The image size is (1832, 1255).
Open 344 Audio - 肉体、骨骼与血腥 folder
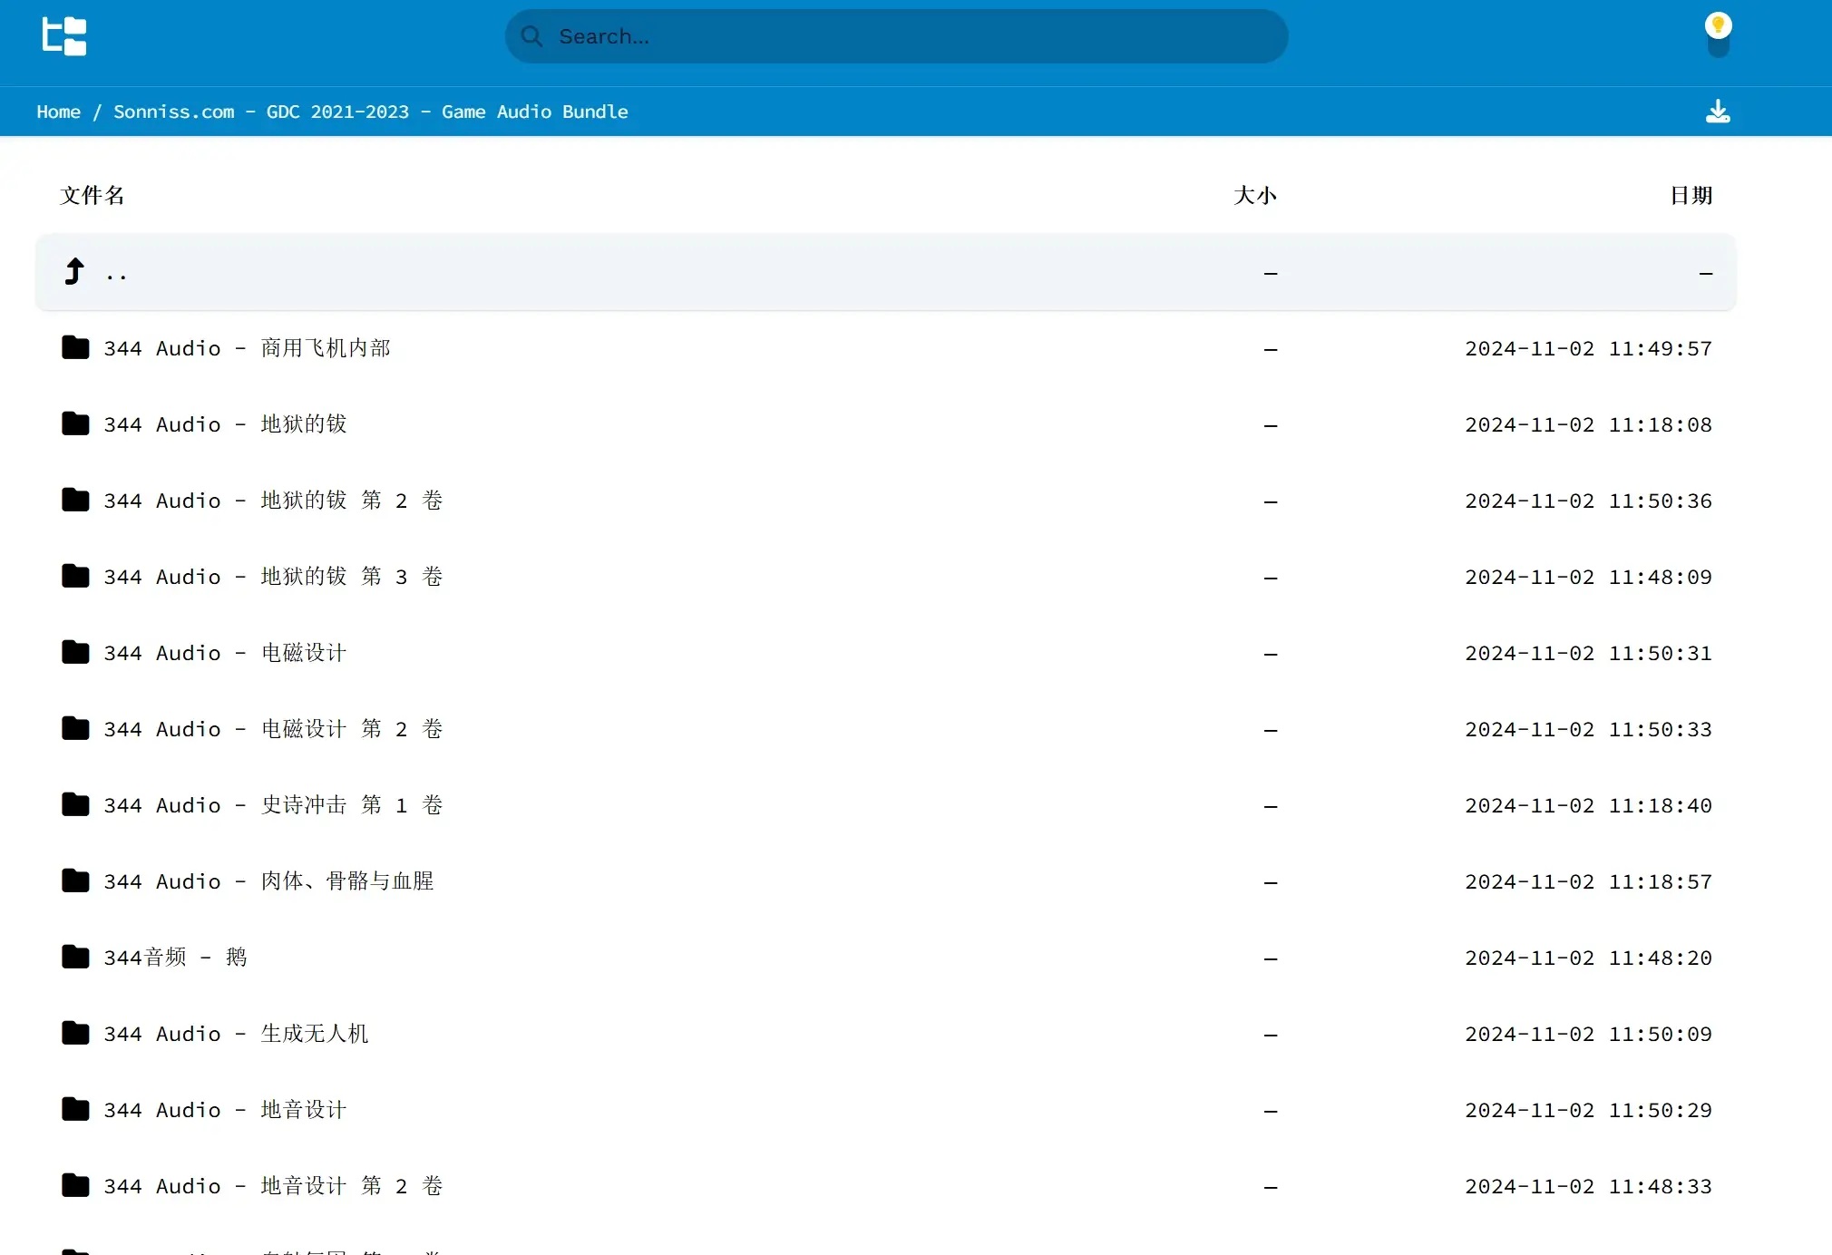(x=268, y=881)
